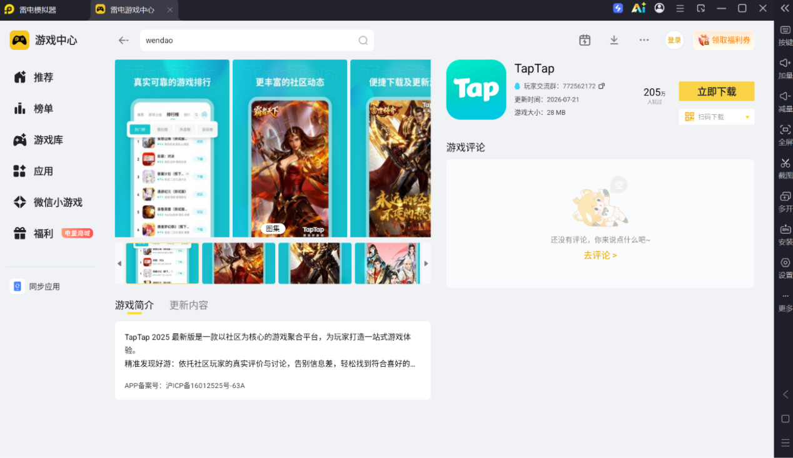Click 加量 volume up

point(785,69)
